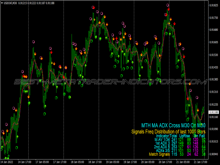The width and height of the screenshot is (220, 165).
Task: Click total value 297 in 1st ADX row
Action: pyautogui.click(x=174, y=143)
